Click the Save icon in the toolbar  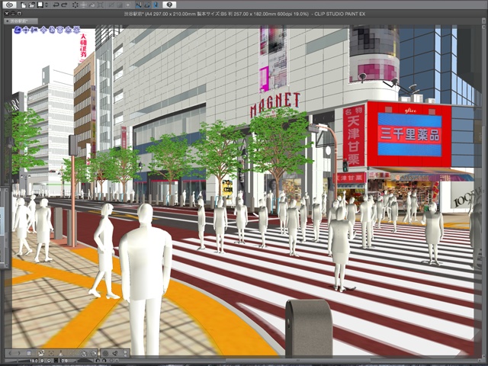pos(40,5)
